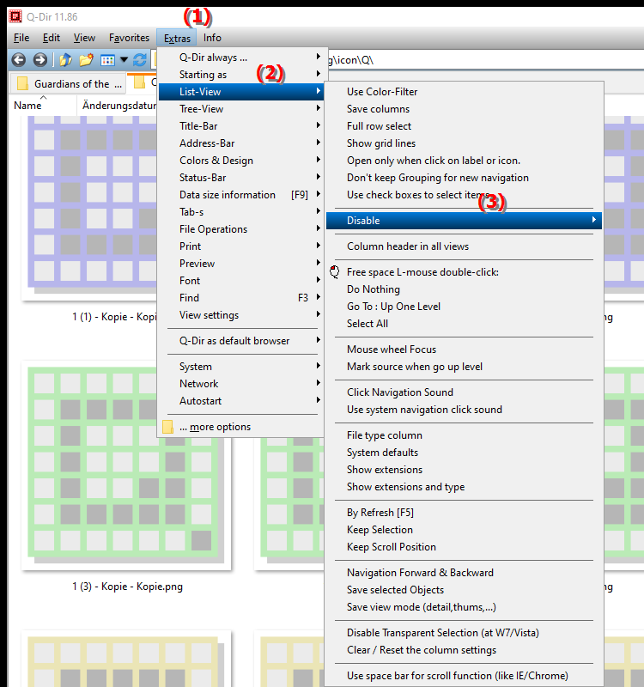Click ... more options entry
Image resolution: width=644 pixels, height=687 pixels.
[x=241, y=427]
